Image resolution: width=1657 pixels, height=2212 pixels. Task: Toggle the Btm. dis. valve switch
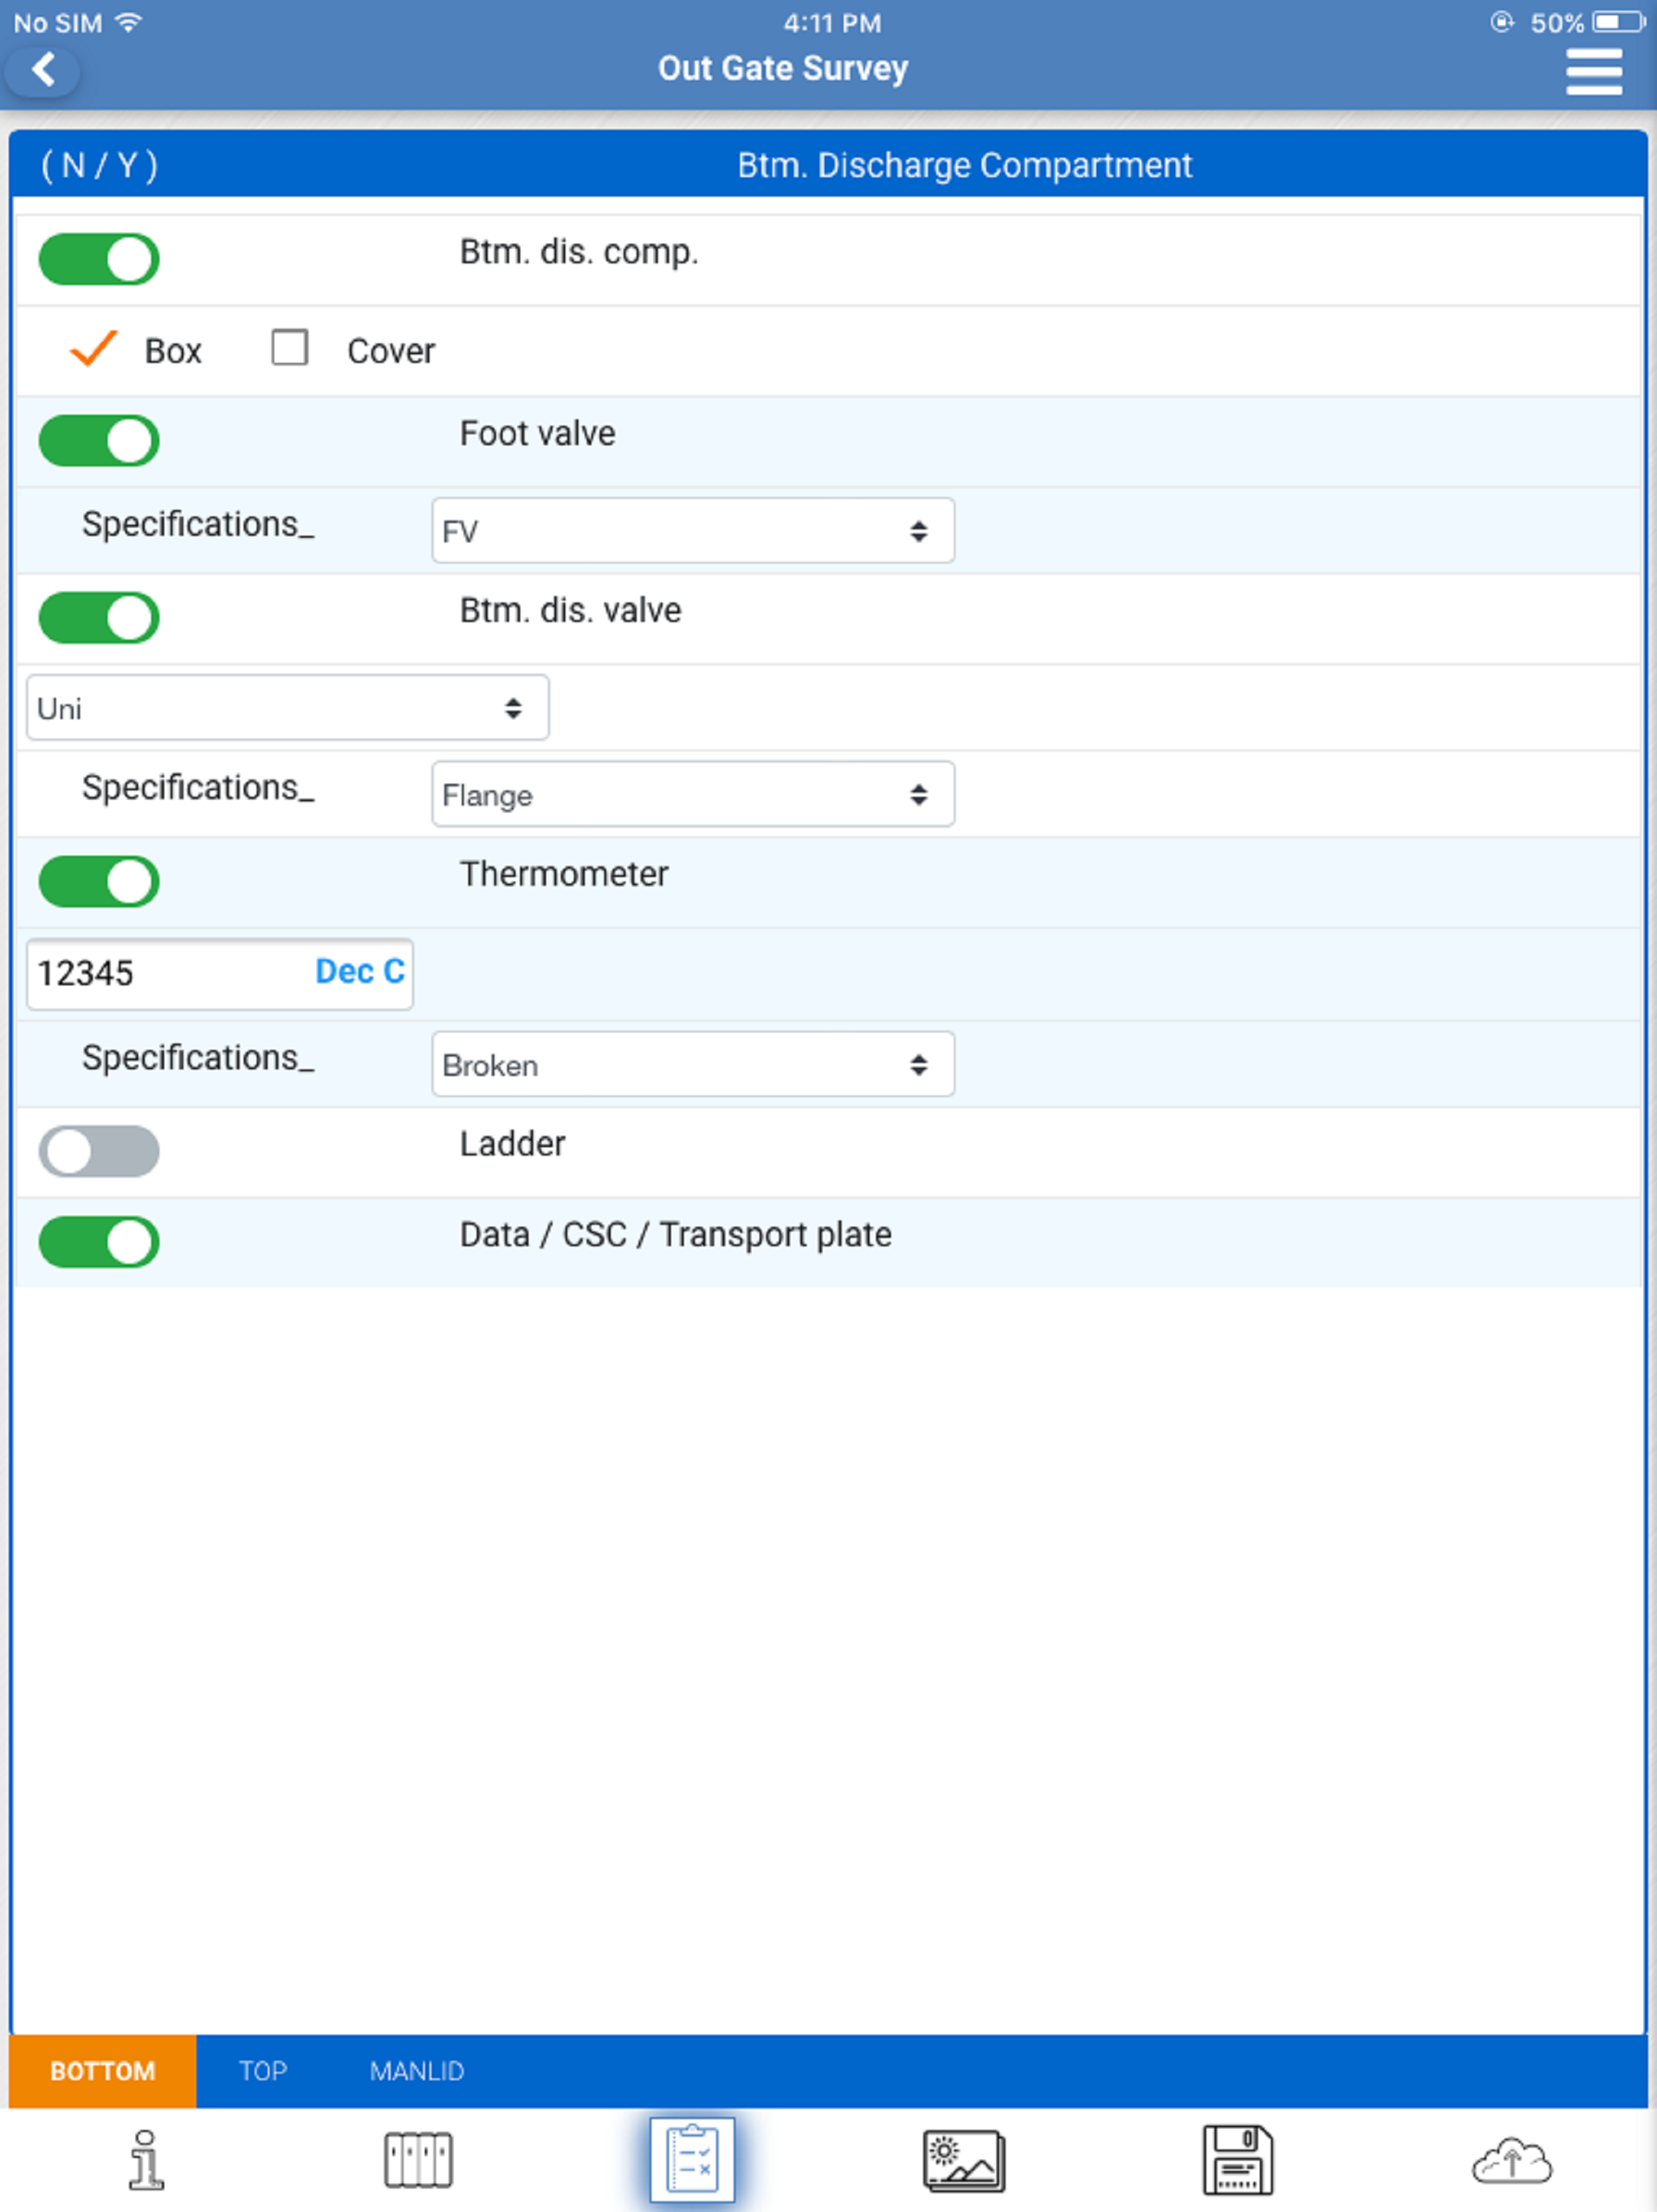[x=99, y=618]
